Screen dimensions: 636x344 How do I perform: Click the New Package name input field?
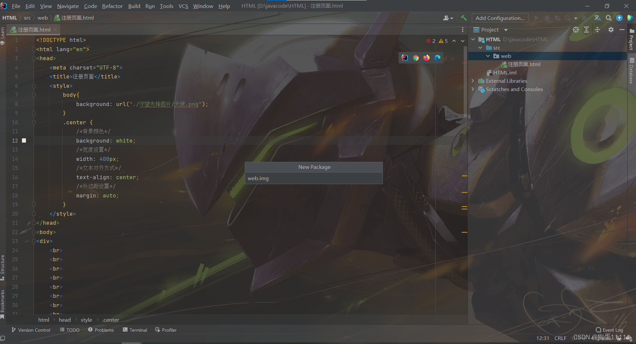click(314, 178)
